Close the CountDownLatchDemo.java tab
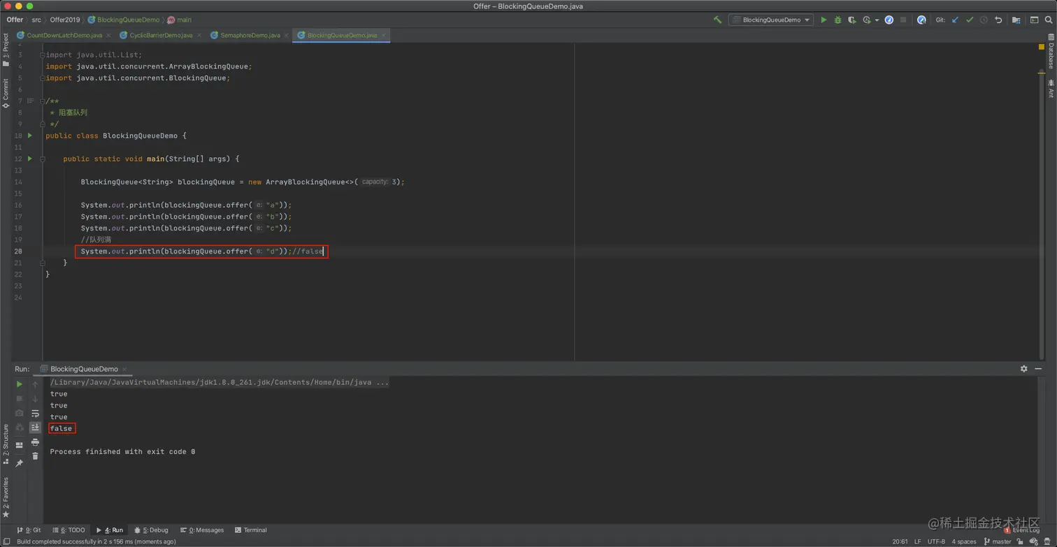The image size is (1057, 547). [x=108, y=36]
